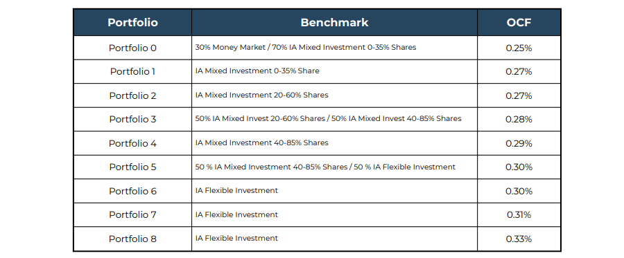Select the Portfolio 4 cell
Screen dimensions: 624x258
pyautogui.click(x=132, y=143)
